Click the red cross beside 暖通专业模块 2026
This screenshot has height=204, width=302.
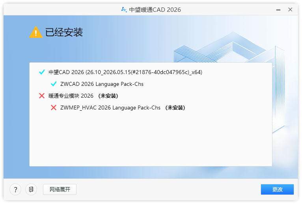42,96
